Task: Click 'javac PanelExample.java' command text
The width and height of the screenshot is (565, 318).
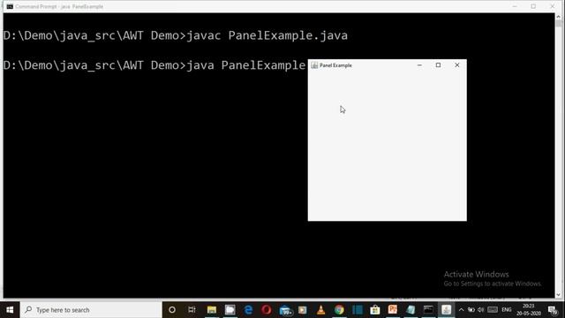Action: pos(267,35)
